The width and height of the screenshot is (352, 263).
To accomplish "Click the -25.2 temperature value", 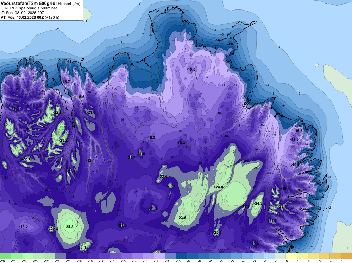I will coord(63,140).
